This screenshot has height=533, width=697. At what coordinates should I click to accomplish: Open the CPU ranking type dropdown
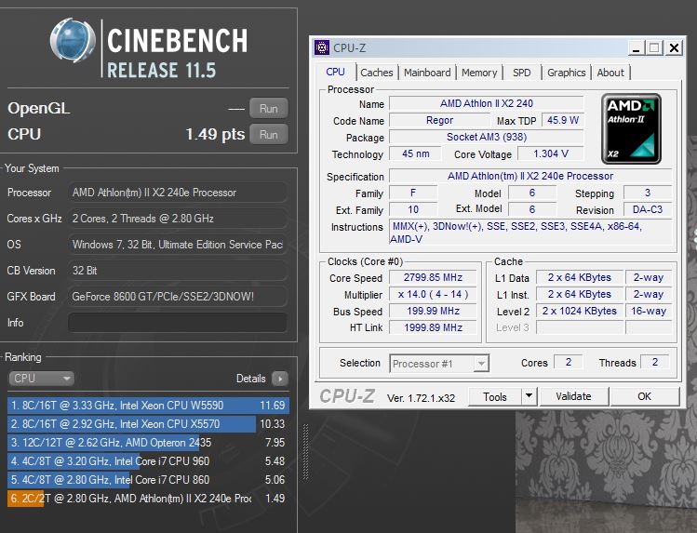(x=41, y=379)
